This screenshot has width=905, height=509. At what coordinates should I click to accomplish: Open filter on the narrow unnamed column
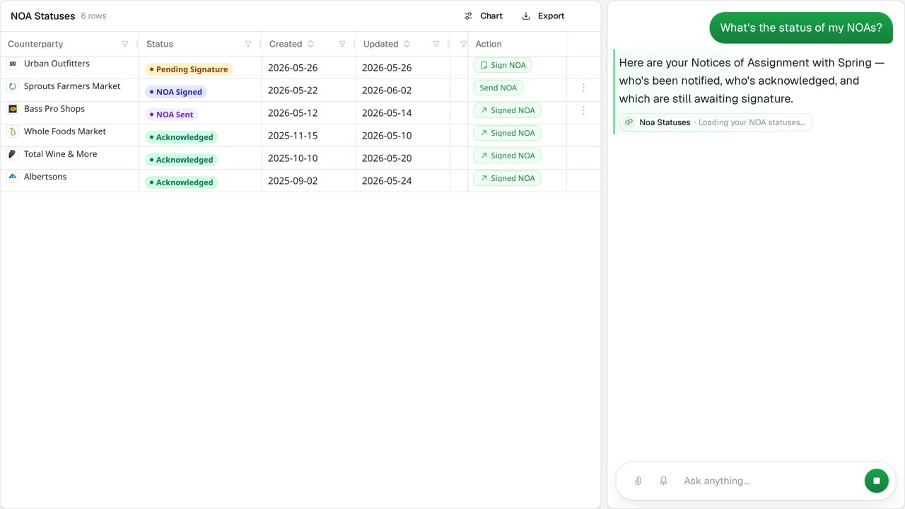click(x=464, y=44)
